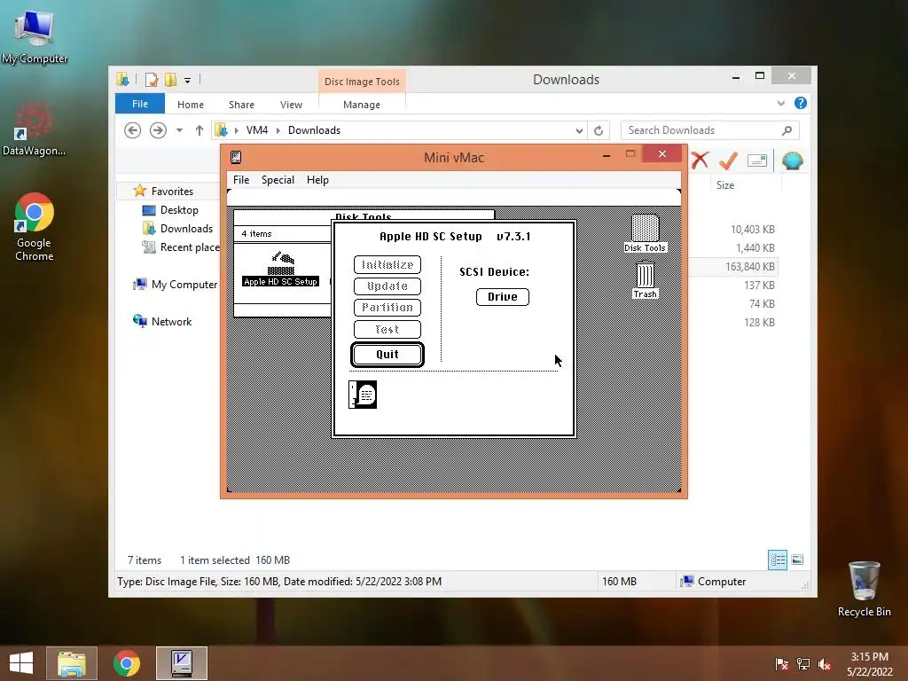908x681 pixels.
Task: Click the dimmed Initialize button
Action: (x=387, y=264)
